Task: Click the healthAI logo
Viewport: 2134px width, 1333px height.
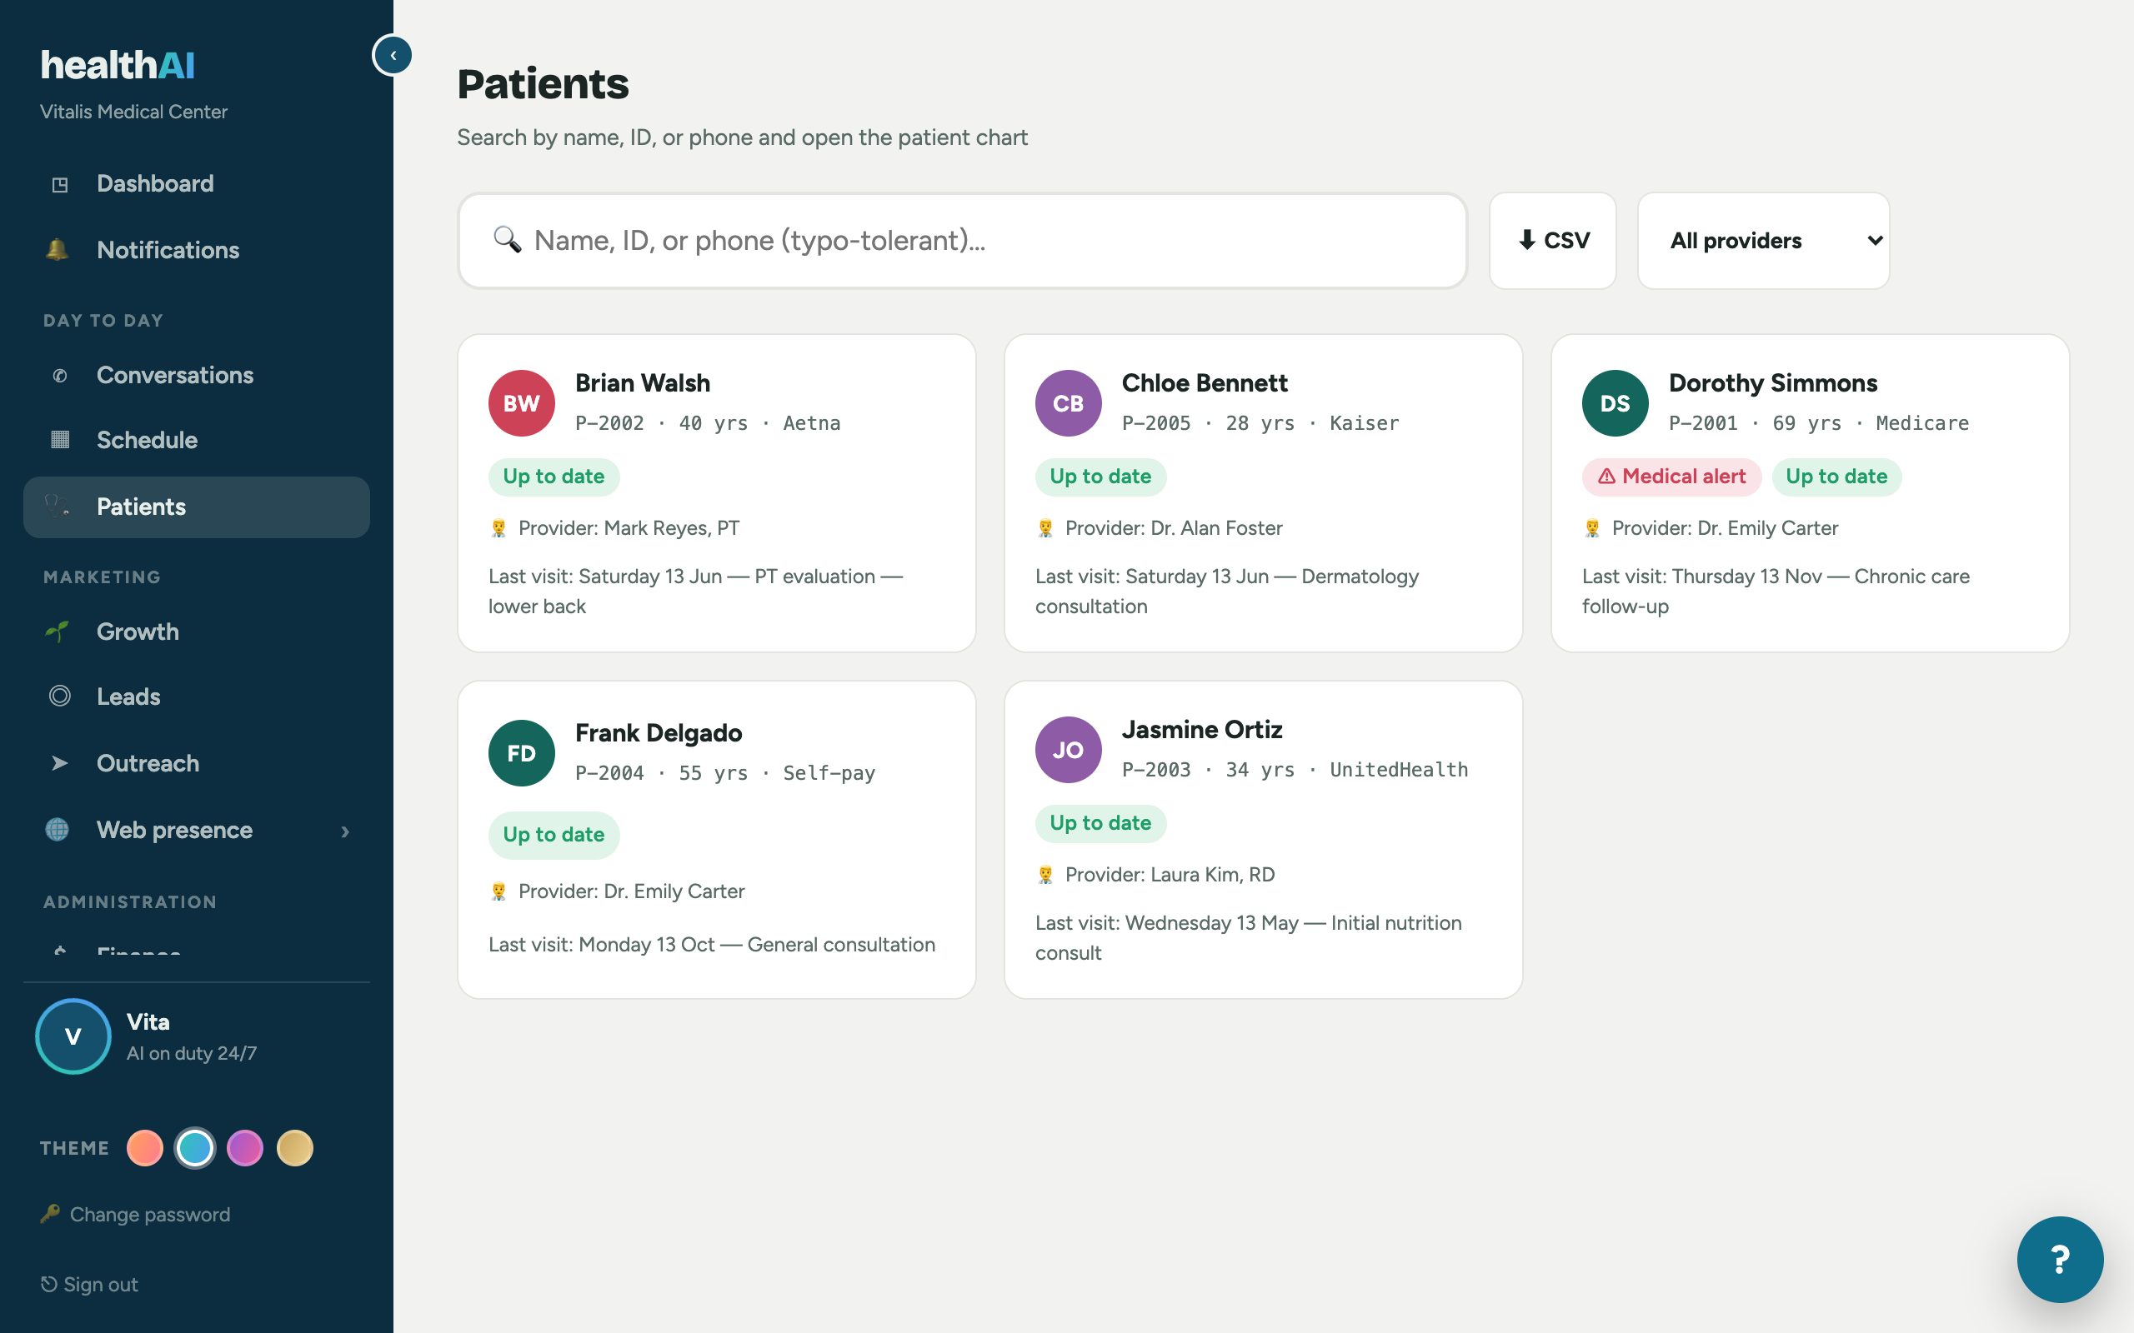Action: tap(118, 65)
